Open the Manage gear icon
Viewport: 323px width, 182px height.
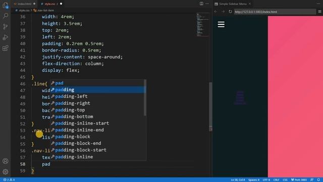[x=6, y=172]
